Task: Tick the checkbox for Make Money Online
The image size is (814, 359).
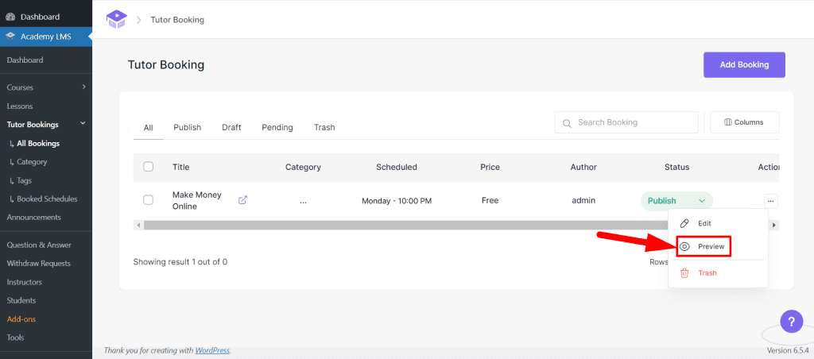Action: coord(148,199)
